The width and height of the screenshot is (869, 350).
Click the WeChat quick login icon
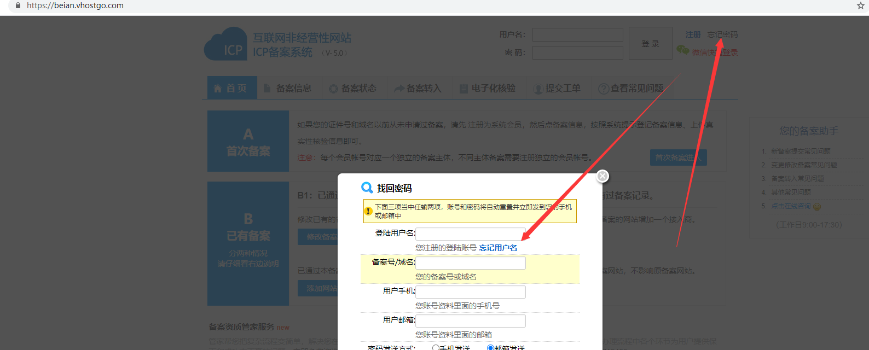[682, 50]
